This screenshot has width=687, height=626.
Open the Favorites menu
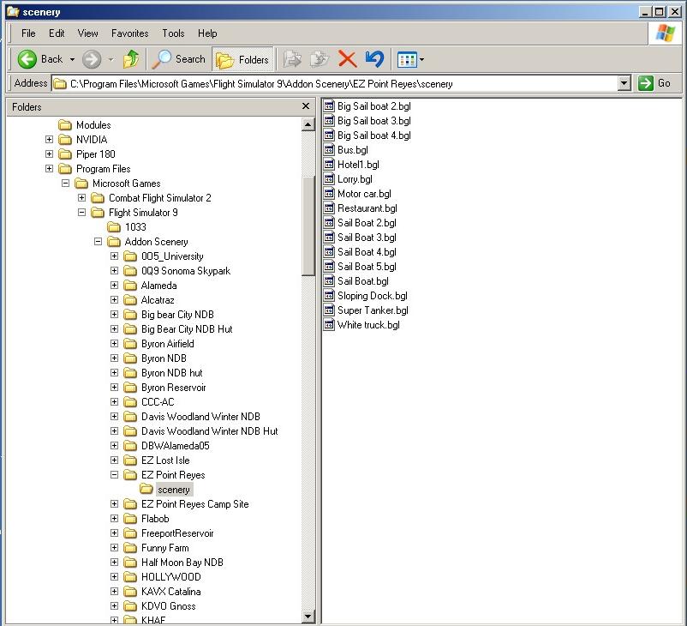pyautogui.click(x=129, y=33)
